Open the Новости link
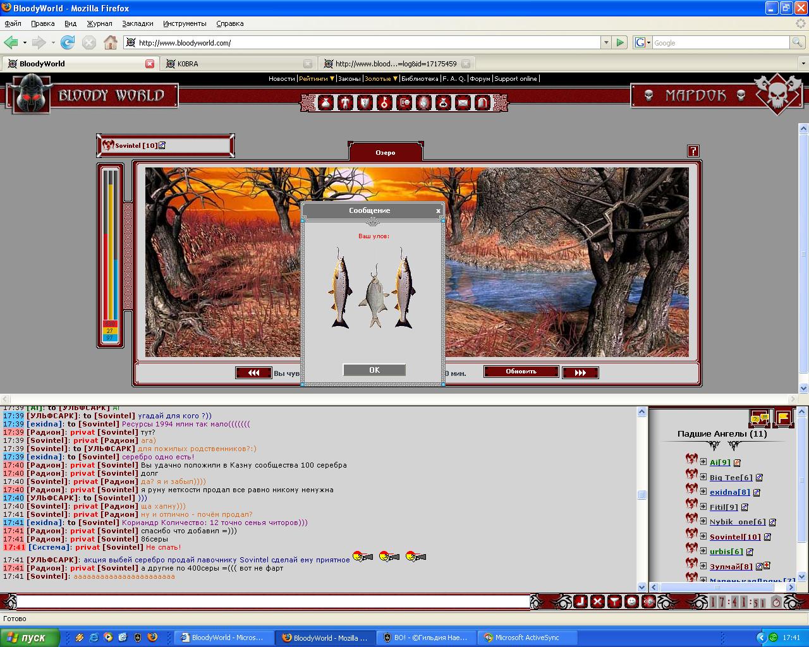The height and width of the screenshot is (647, 809). (x=281, y=79)
